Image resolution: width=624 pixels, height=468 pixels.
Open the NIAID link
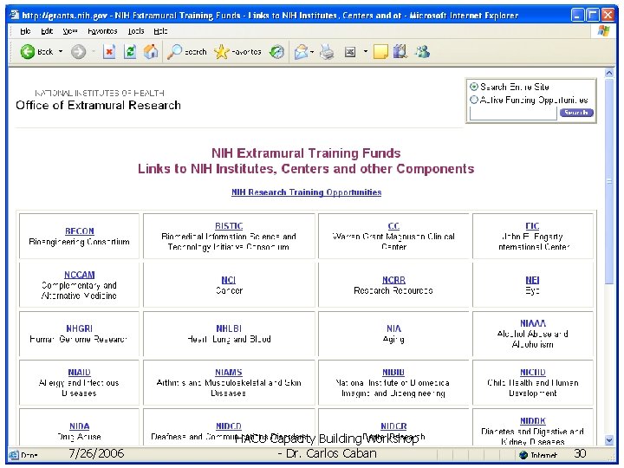(x=80, y=373)
